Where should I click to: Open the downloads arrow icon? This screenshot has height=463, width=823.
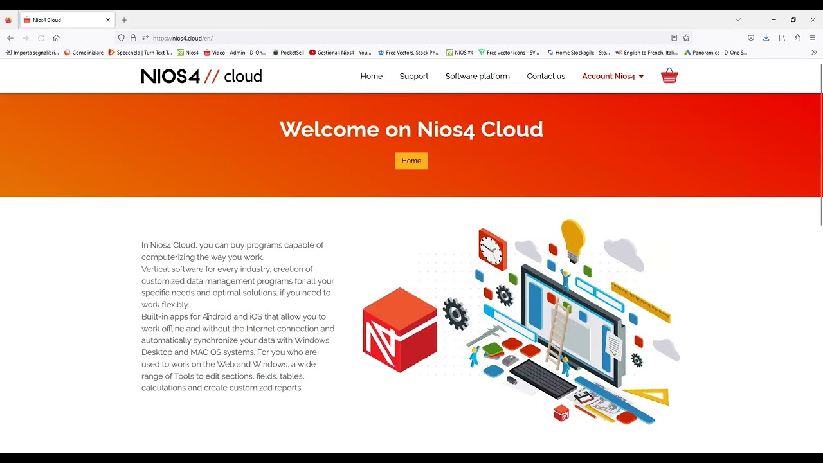(x=766, y=38)
